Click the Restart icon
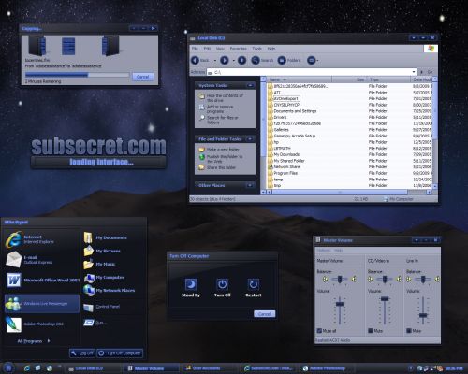 [253, 284]
